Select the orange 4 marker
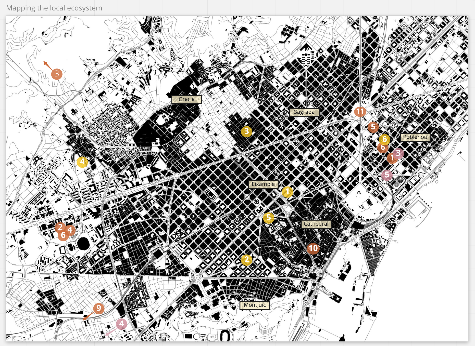Viewport: 475px width, 346px height. click(70, 230)
